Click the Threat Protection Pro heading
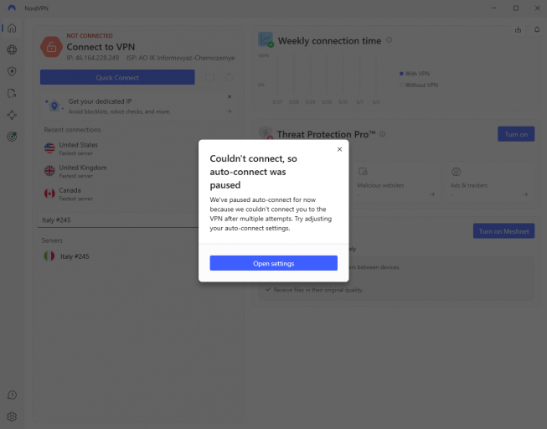The width and height of the screenshot is (547, 429). click(326, 134)
